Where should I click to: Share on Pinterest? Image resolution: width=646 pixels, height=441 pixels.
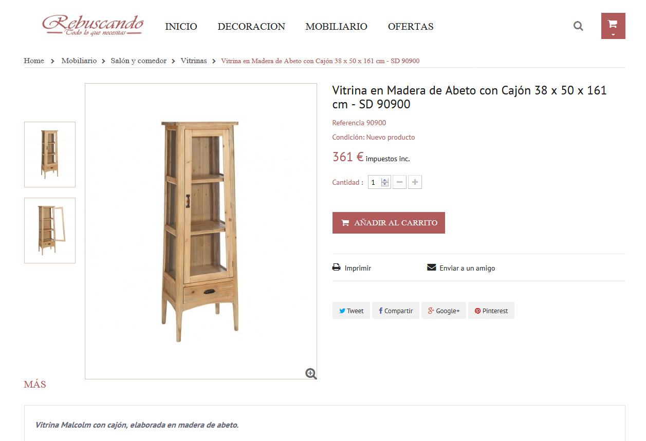(491, 311)
